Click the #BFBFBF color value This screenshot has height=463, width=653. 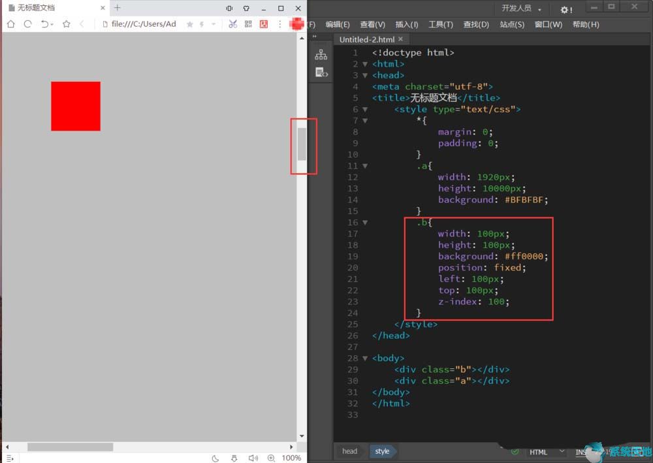[524, 200]
